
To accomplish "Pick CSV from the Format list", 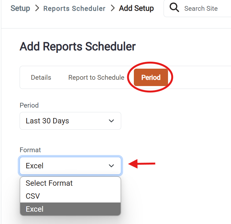I will [x=71, y=196].
